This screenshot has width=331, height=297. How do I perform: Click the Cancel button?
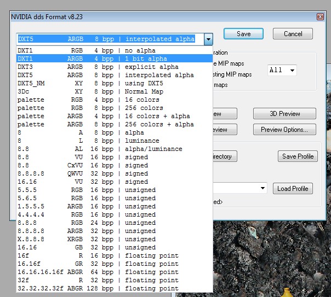point(293,34)
